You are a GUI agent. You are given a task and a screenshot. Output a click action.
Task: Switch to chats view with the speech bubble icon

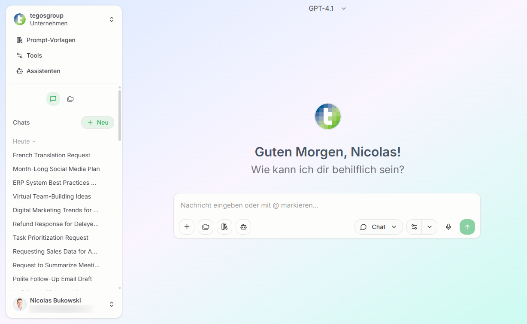coord(53,98)
